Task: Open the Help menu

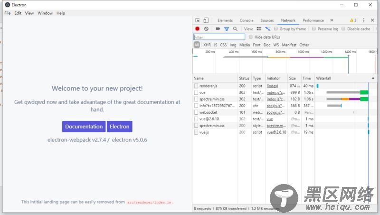Action: click(x=61, y=13)
